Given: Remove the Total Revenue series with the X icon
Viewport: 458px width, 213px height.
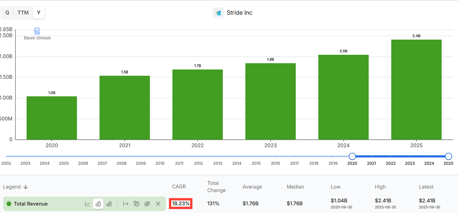Looking at the screenshot, I should 158,204.
